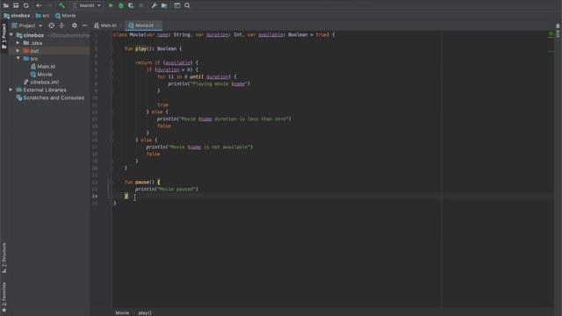Screen dimensions: 562x316
Task: Navigate forward with the right arrow icon
Action: [49, 5]
